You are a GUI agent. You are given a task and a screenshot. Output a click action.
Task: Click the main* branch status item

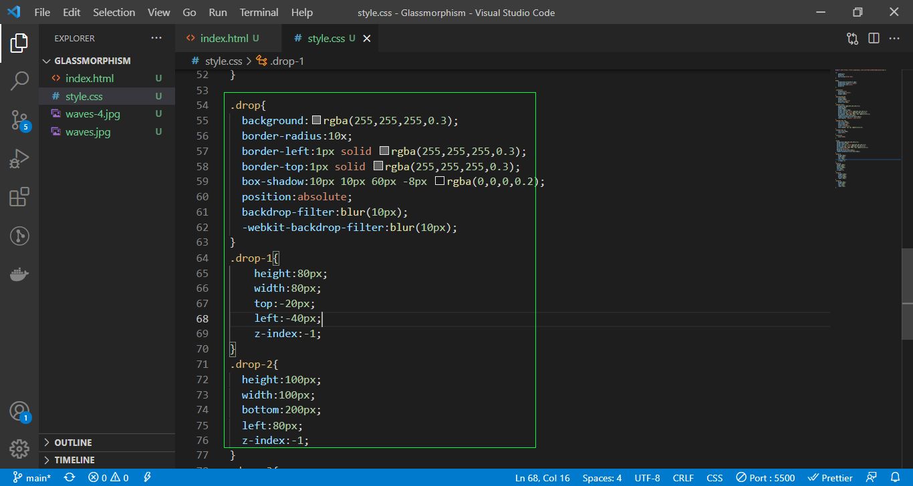(x=32, y=478)
